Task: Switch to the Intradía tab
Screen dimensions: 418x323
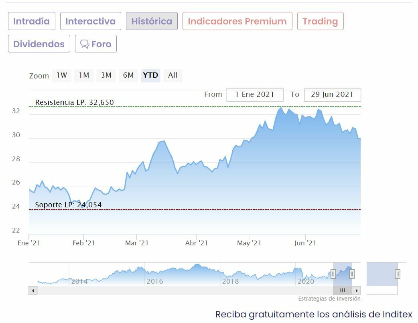Action: coord(32,21)
